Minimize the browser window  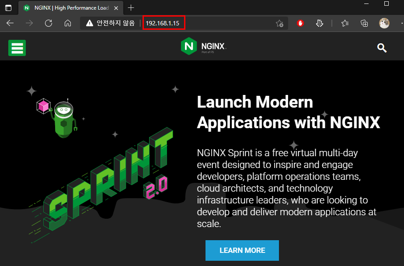tap(366, 3)
